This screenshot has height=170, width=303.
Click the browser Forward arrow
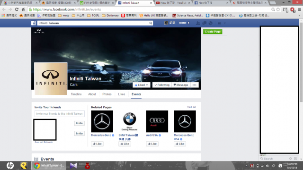pos(10,9)
